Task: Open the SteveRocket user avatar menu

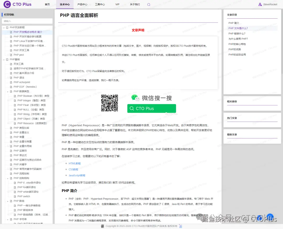Action: click(x=260, y=4)
